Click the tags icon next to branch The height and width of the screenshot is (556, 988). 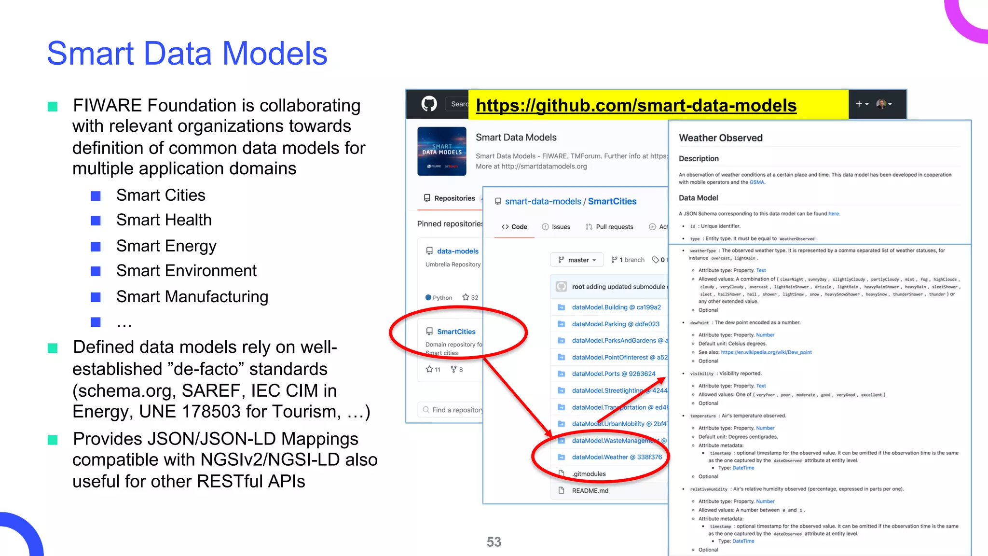tap(656, 260)
